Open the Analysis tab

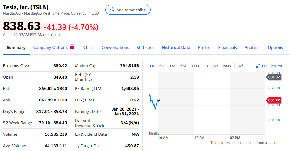[x=252, y=48]
